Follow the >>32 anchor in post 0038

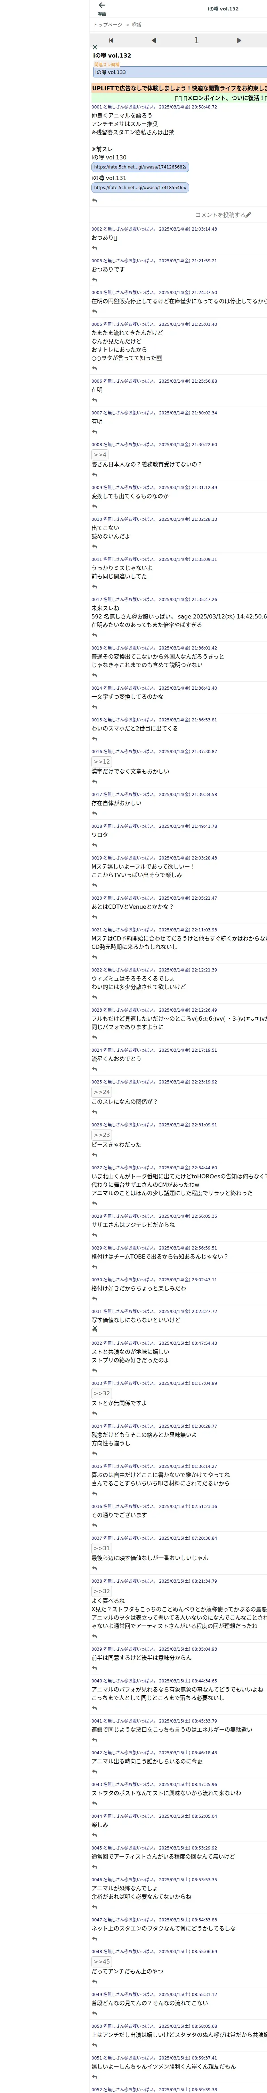(x=101, y=1591)
